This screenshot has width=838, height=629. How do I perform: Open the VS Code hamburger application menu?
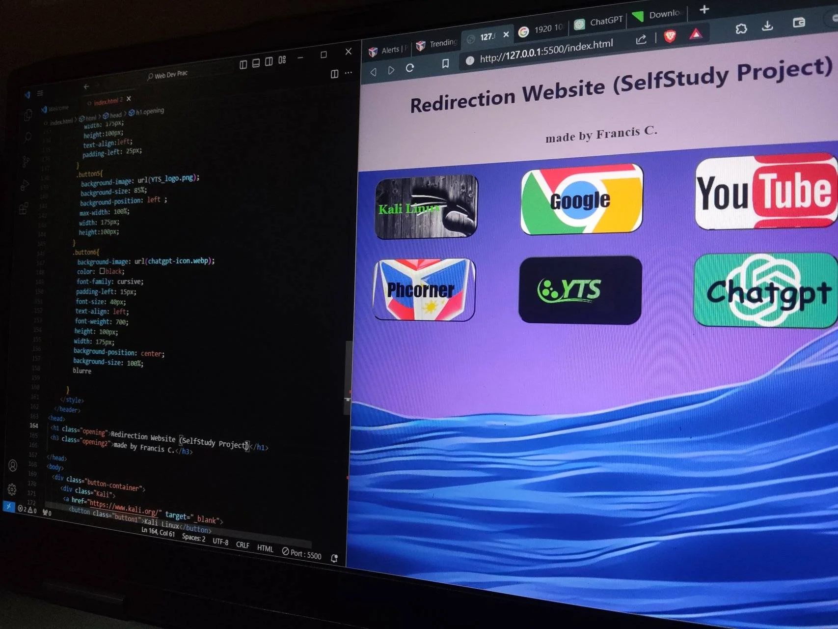(40, 93)
